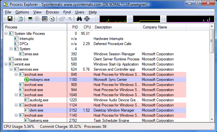Viewport: 217px width, 132px height.
Task: Click the csrss.exe process icon
Action: 11,59
